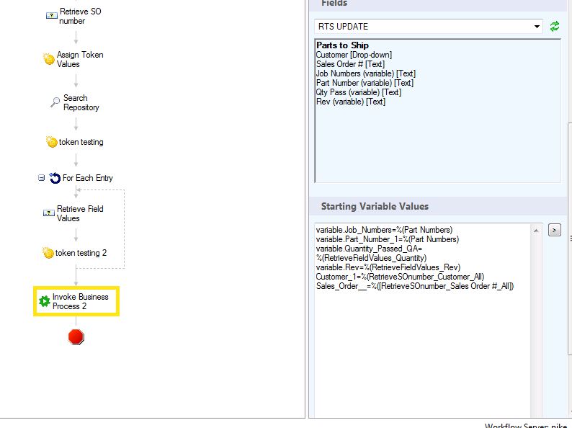Image resolution: width=572 pixels, height=428 pixels.
Task: Click the Sales_Order__ value line
Action: tap(415, 286)
